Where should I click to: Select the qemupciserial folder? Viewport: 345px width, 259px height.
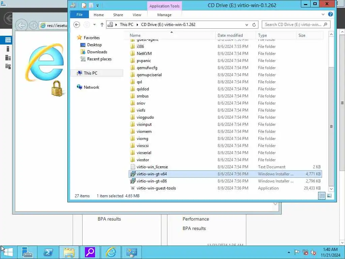pyautogui.click(x=149, y=75)
